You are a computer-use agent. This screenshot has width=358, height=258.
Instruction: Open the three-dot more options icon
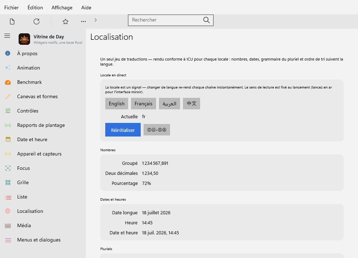[83, 21]
